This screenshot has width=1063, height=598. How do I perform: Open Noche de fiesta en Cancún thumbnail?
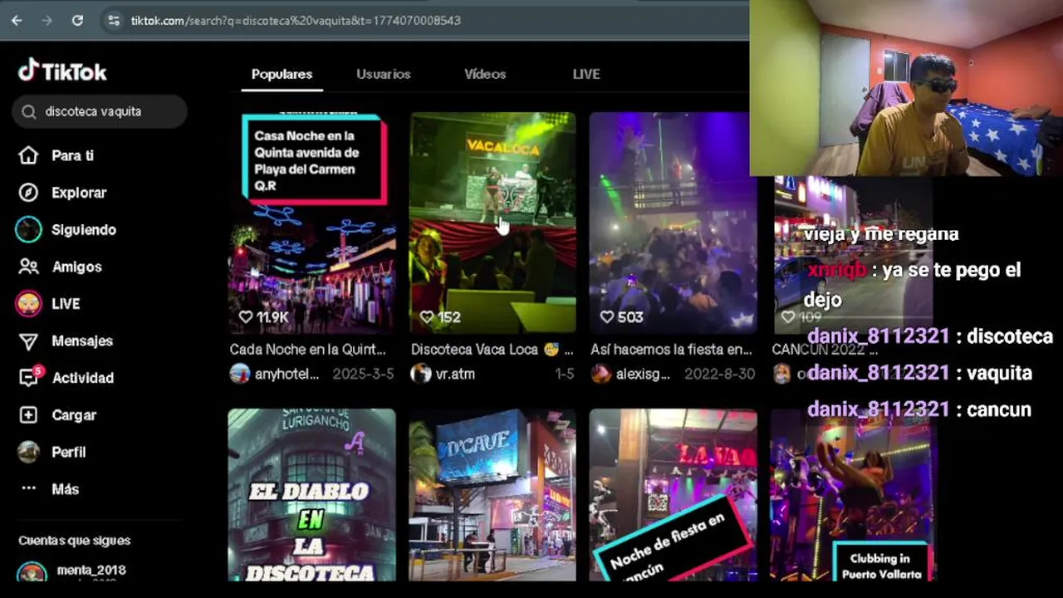[x=673, y=495]
